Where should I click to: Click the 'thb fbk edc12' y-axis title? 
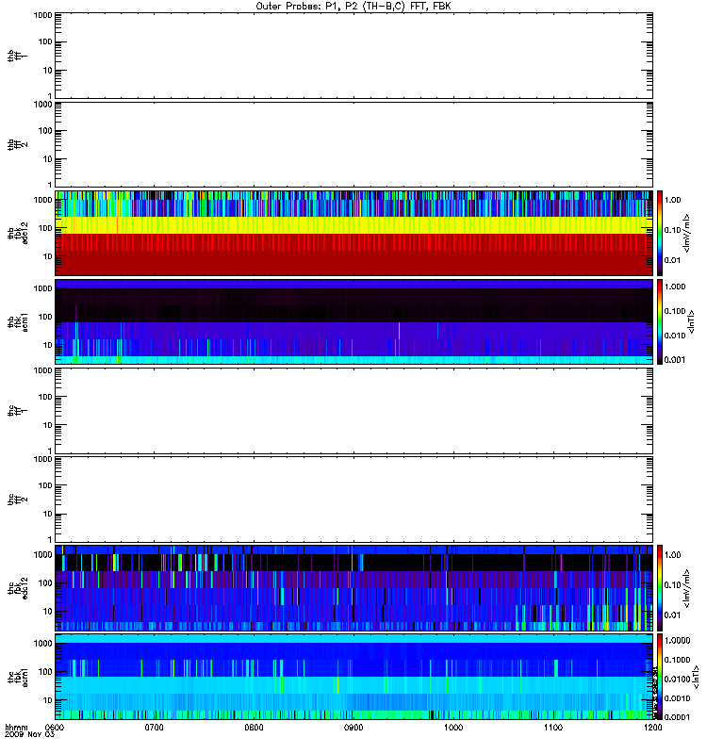[18, 233]
